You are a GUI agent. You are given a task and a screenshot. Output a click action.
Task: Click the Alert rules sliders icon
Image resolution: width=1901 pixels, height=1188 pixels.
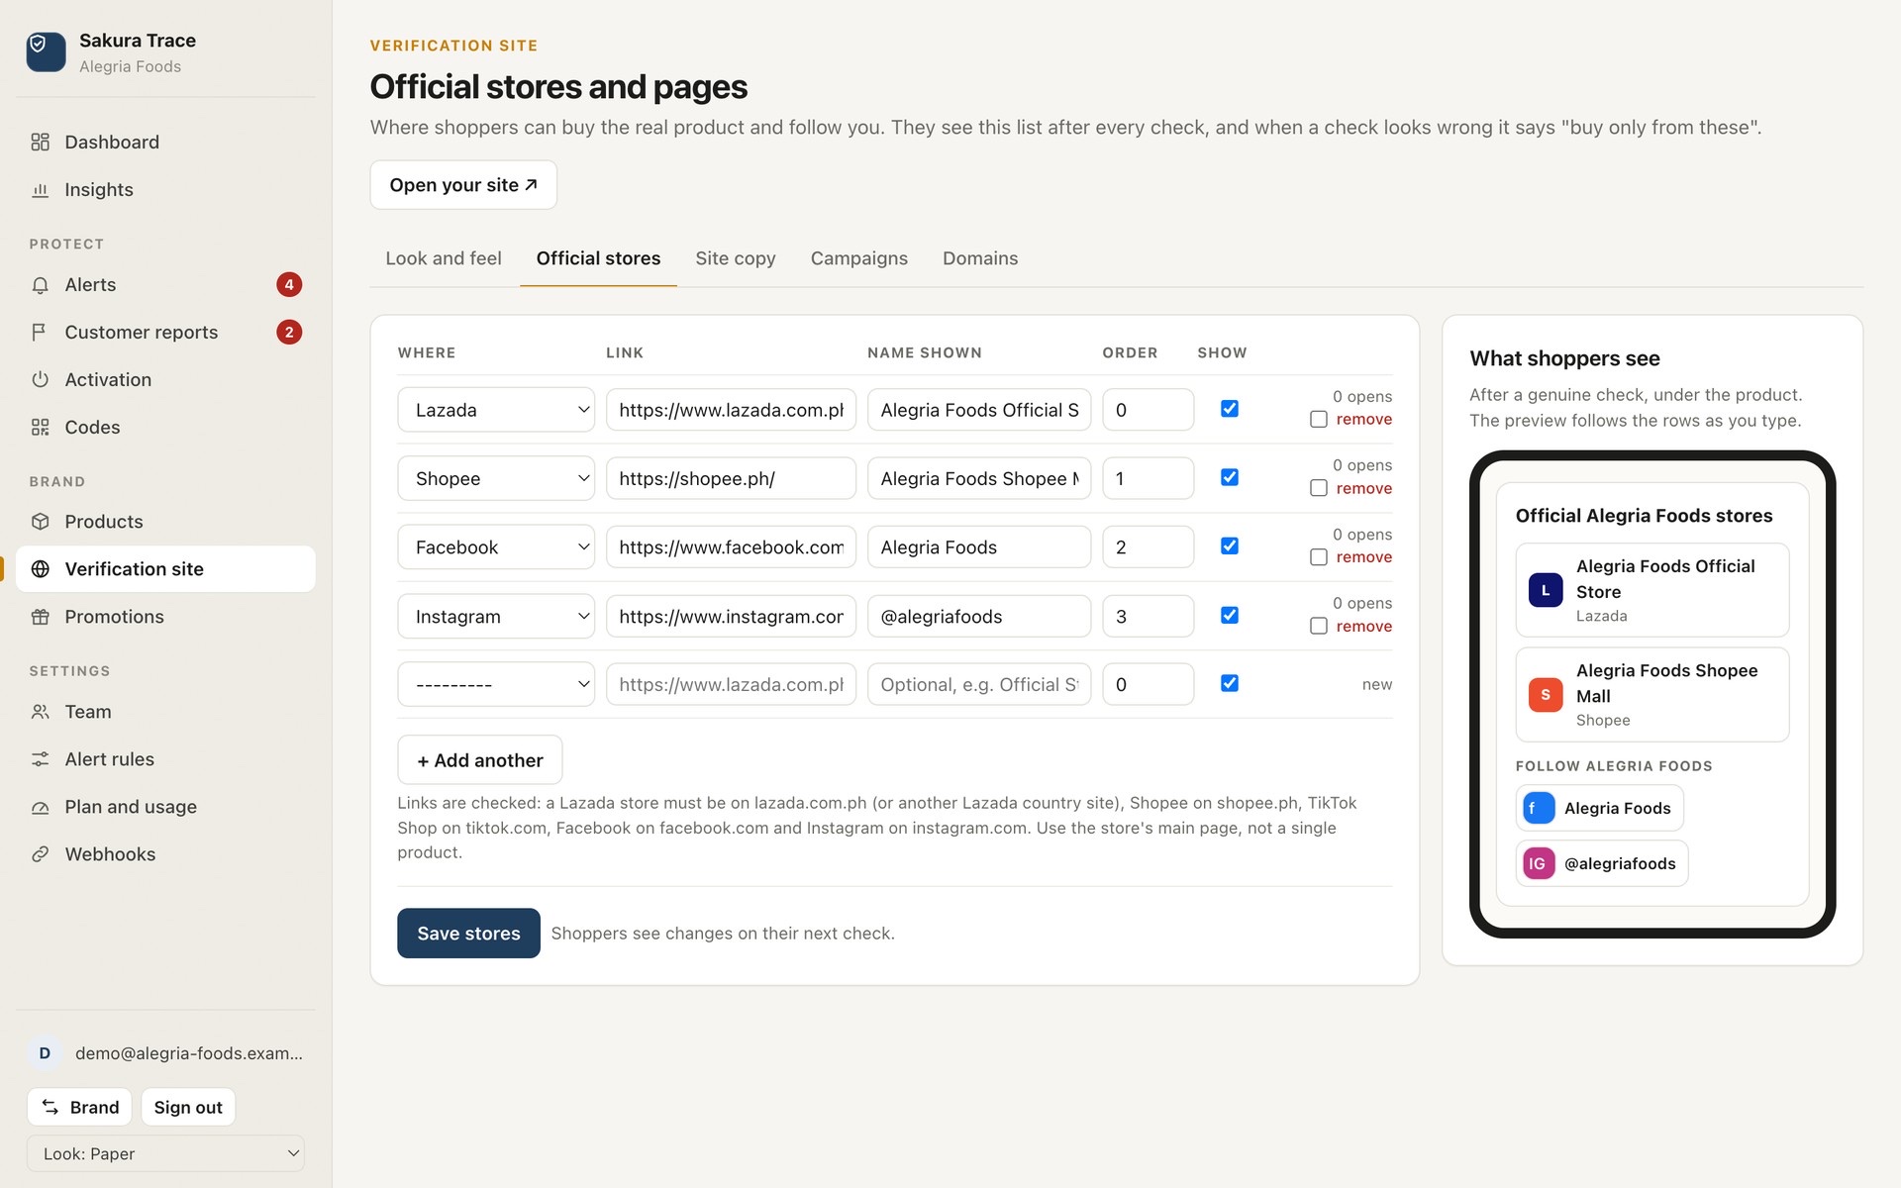point(40,758)
